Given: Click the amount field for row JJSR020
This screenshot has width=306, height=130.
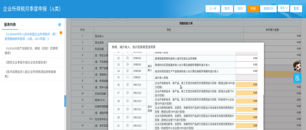Looking at the screenshot, I should click(246, 65).
